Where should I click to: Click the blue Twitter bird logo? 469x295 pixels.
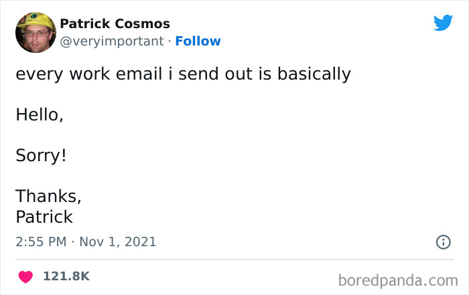pyautogui.click(x=443, y=23)
